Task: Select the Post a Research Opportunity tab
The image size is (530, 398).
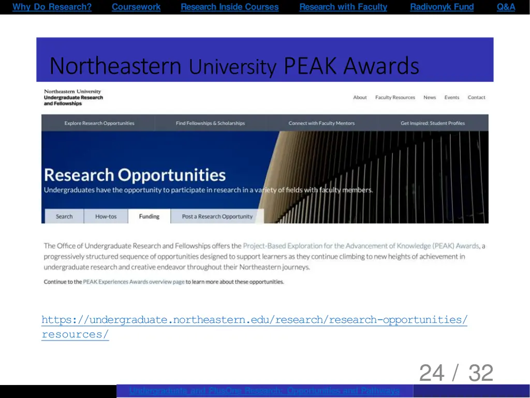Action: point(217,216)
